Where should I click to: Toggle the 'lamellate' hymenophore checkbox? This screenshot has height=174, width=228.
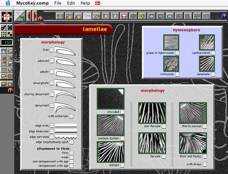[x=213, y=74]
